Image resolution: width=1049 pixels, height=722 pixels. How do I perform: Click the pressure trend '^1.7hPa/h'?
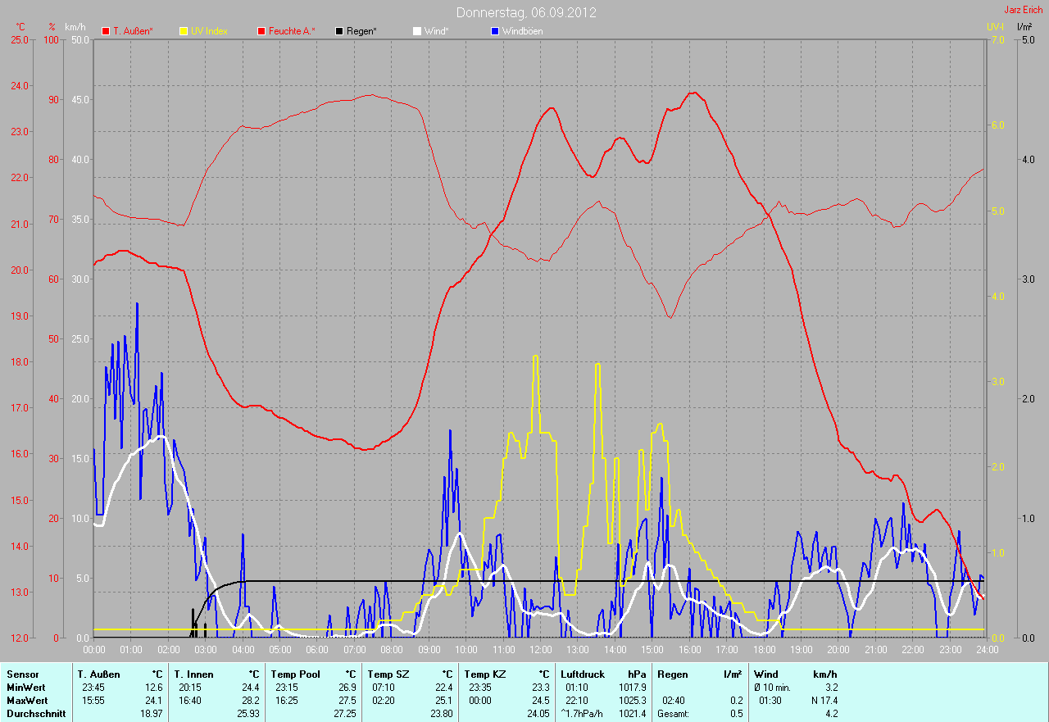pyautogui.click(x=583, y=714)
